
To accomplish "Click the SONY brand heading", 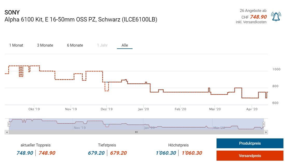I will tap(12, 12).
